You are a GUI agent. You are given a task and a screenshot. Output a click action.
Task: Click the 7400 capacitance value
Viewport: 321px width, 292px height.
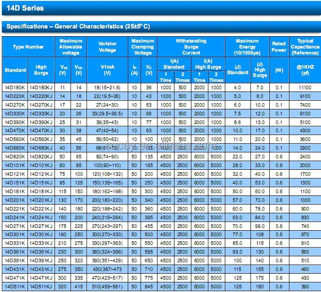click(305, 105)
